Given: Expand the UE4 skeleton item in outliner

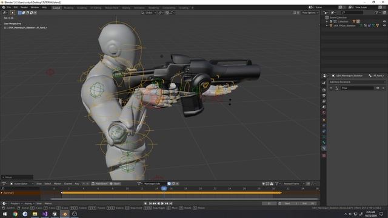Looking at the screenshot, I should (x=327, y=25).
